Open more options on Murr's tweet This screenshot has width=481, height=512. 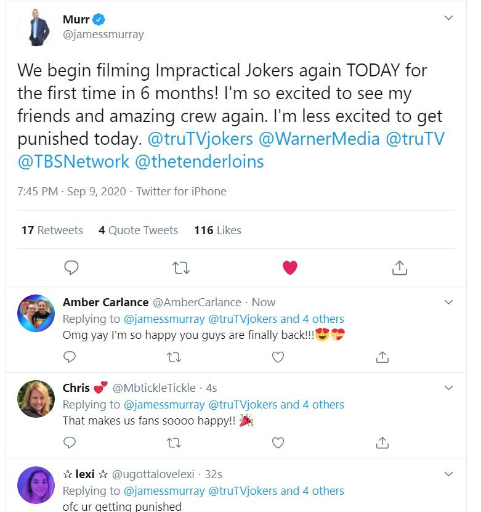(x=448, y=18)
